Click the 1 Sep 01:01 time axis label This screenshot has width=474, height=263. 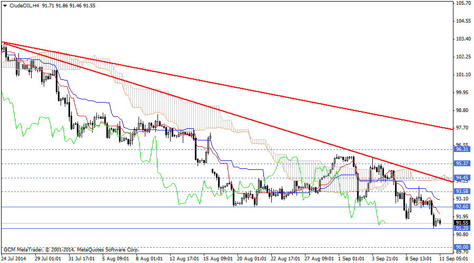point(351,259)
